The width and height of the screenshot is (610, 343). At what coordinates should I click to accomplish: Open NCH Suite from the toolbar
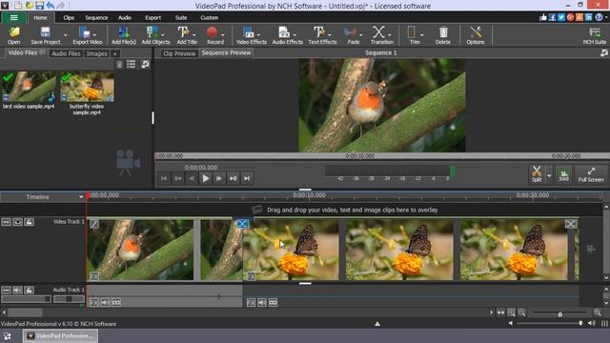click(x=595, y=35)
